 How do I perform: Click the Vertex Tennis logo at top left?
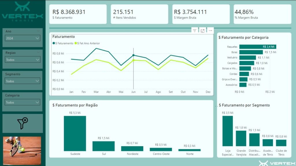(x=22, y=12)
